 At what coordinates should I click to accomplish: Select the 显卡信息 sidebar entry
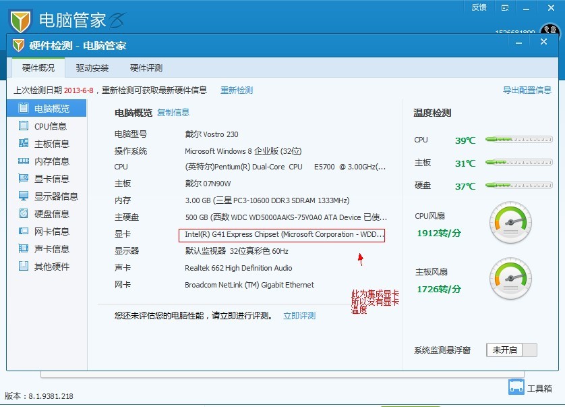(x=47, y=179)
